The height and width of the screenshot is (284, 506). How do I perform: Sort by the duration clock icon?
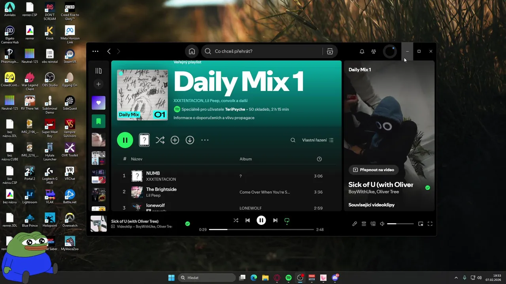coord(319,159)
